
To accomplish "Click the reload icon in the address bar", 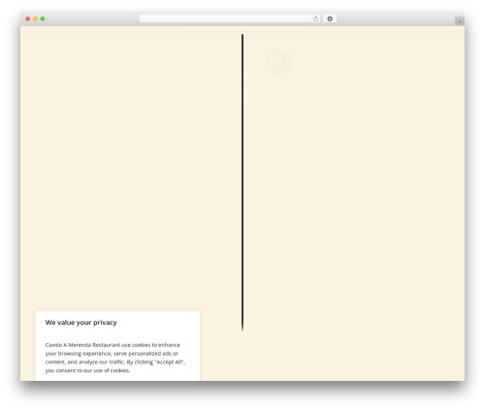I will [x=315, y=19].
